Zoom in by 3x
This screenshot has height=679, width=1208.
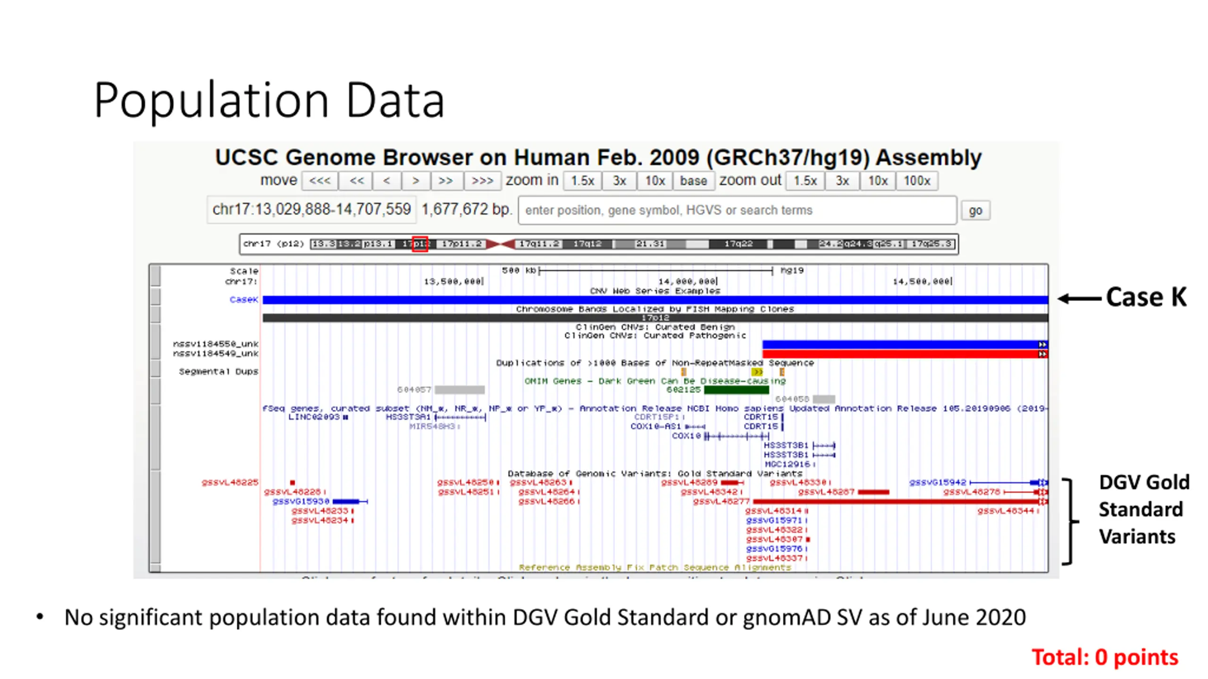point(620,181)
